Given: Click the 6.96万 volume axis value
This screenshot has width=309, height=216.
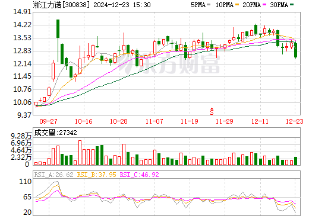Looking at the screenshot, I should point(21,143).
